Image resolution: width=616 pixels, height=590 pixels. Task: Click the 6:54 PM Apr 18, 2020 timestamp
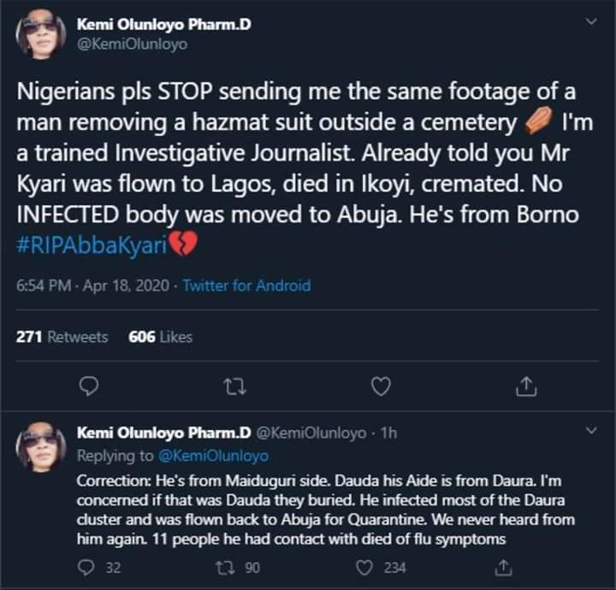click(92, 286)
